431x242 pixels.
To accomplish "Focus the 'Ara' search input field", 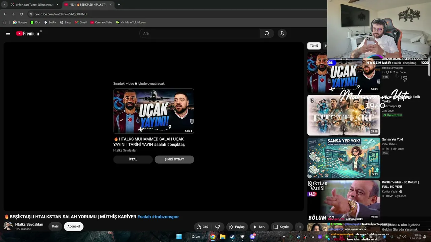I will coord(199,33).
